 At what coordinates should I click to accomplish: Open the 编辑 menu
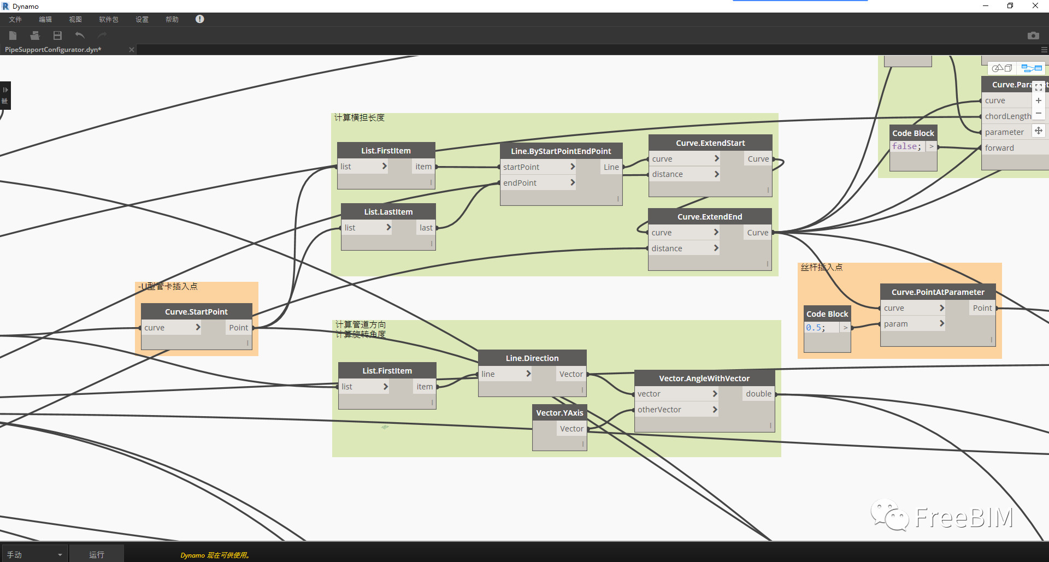[45, 20]
